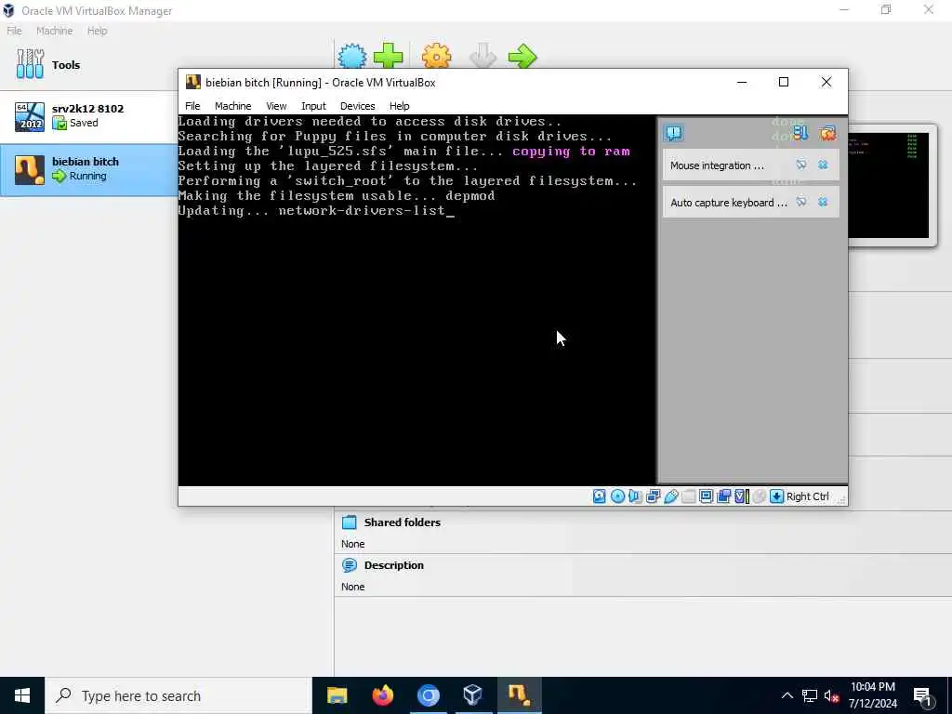This screenshot has height=714, width=952.
Task: Click the Description section header
Action: pos(393,564)
